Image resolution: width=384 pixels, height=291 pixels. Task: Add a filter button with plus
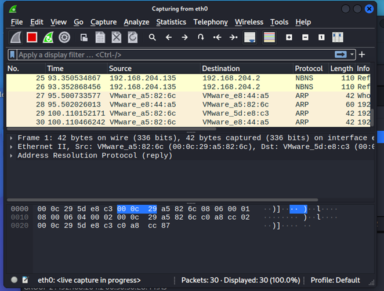tap(362, 54)
